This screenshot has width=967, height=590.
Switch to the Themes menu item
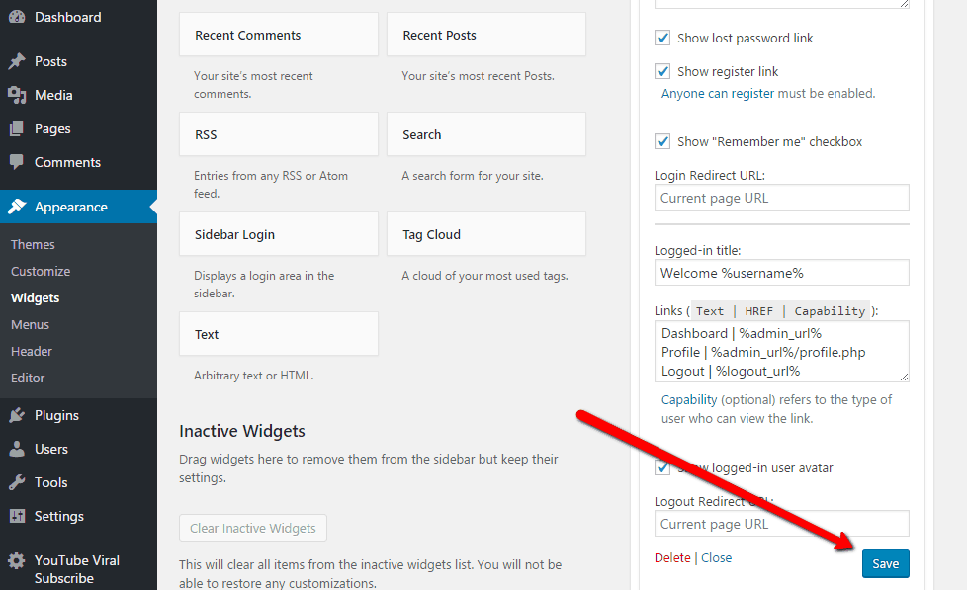pyautogui.click(x=33, y=244)
